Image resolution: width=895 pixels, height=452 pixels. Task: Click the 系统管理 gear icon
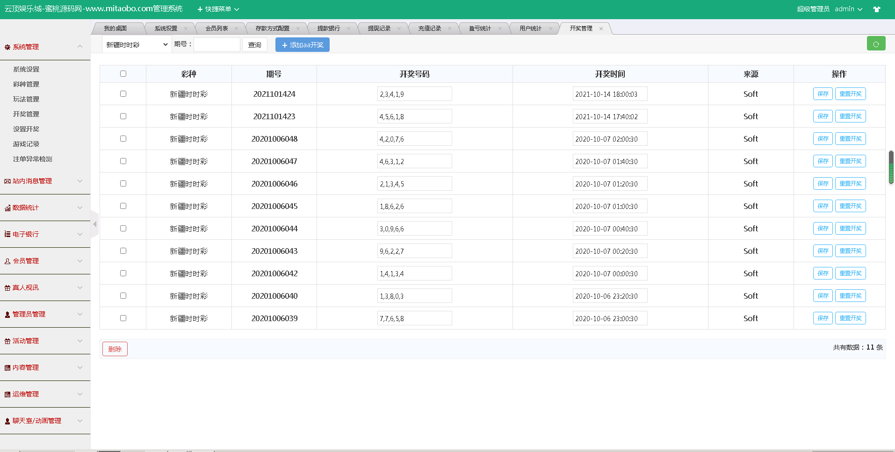(7, 47)
